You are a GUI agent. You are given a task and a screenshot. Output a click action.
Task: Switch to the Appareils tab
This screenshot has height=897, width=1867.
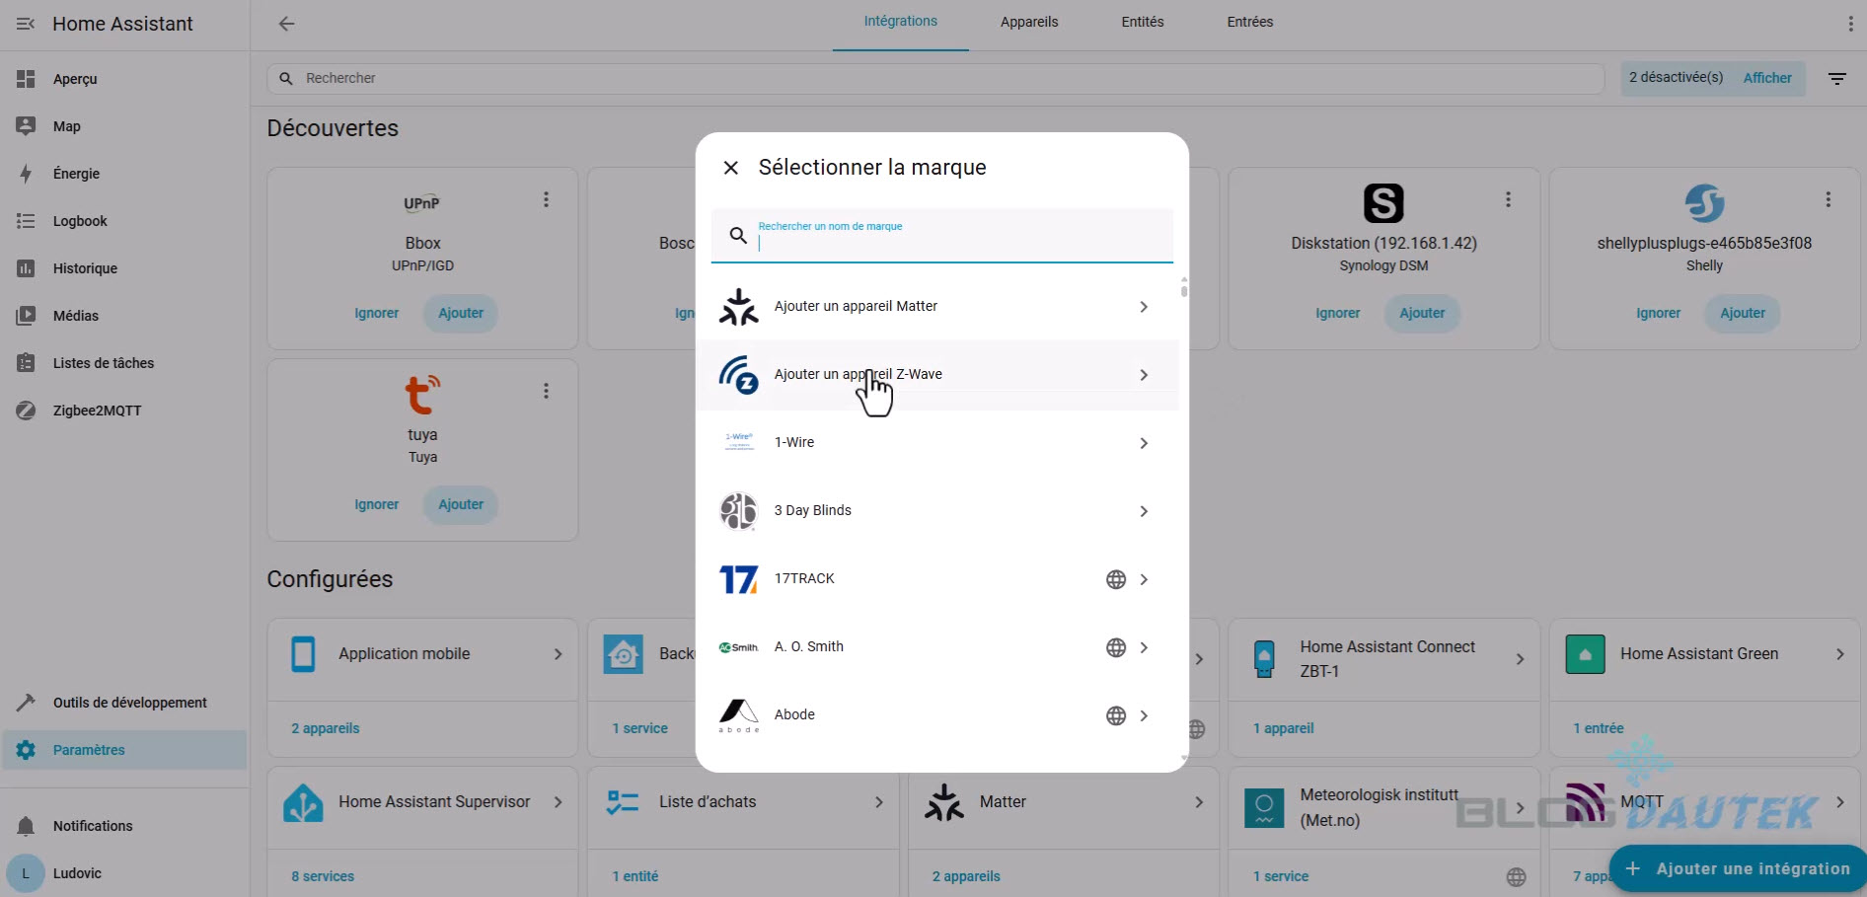pyautogui.click(x=1028, y=22)
